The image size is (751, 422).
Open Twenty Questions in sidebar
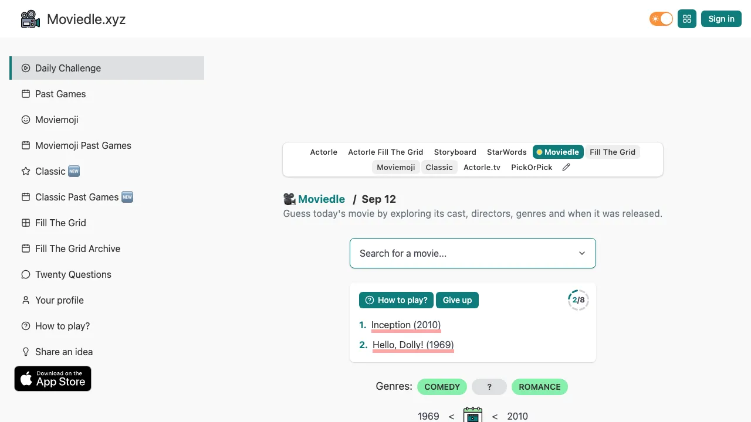pyautogui.click(x=107, y=274)
